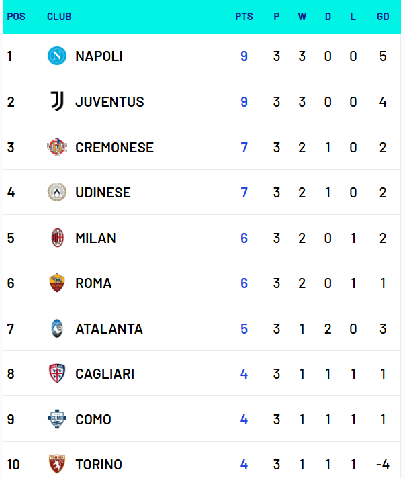The height and width of the screenshot is (478, 405).
Task: Select the Torino bull crest
Action: tap(57, 464)
